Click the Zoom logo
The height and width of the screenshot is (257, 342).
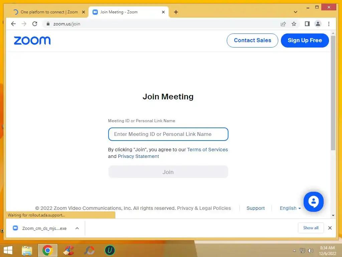coord(32,40)
